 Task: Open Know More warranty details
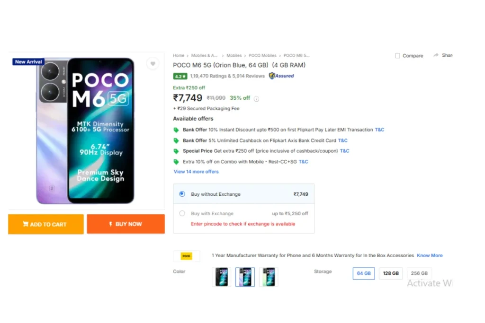[430, 255]
